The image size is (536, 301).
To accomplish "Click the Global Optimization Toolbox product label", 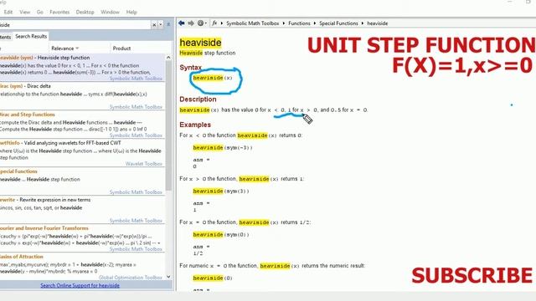I will (x=131, y=278).
